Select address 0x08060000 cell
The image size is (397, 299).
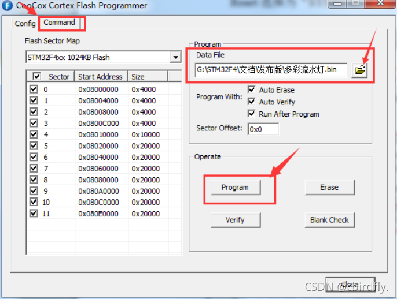(98, 169)
